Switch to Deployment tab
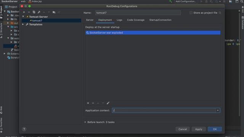 105,20
